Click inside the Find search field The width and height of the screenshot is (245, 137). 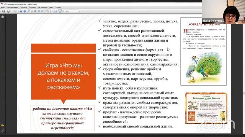[x=71, y=11]
